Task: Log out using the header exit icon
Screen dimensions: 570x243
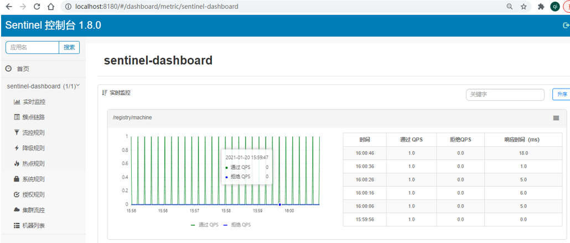Action: pos(566,25)
